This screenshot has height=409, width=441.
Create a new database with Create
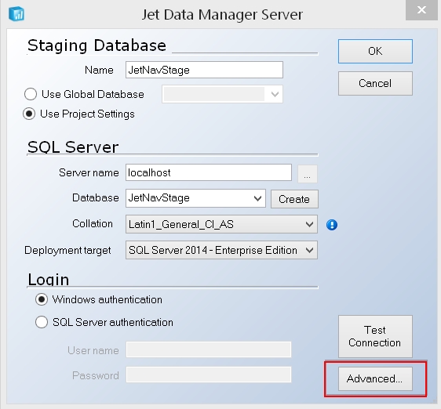pos(294,199)
